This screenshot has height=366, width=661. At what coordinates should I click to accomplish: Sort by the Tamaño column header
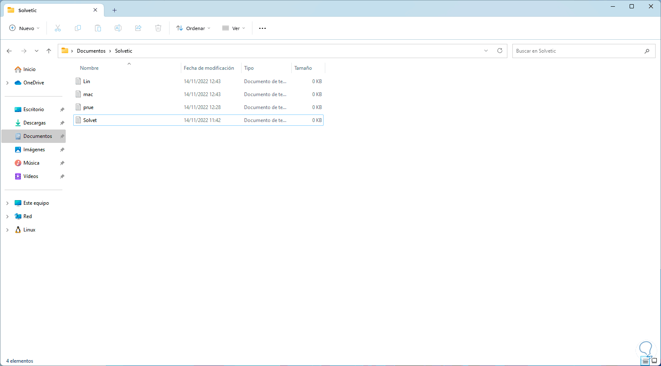click(303, 68)
